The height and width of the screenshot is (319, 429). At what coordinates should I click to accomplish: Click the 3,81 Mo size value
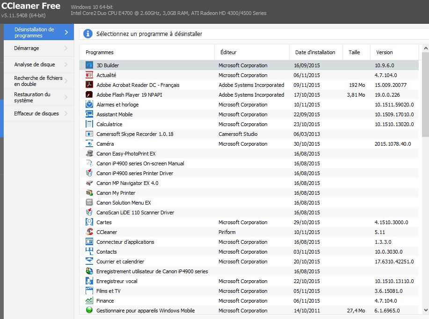pyautogui.click(x=356, y=95)
